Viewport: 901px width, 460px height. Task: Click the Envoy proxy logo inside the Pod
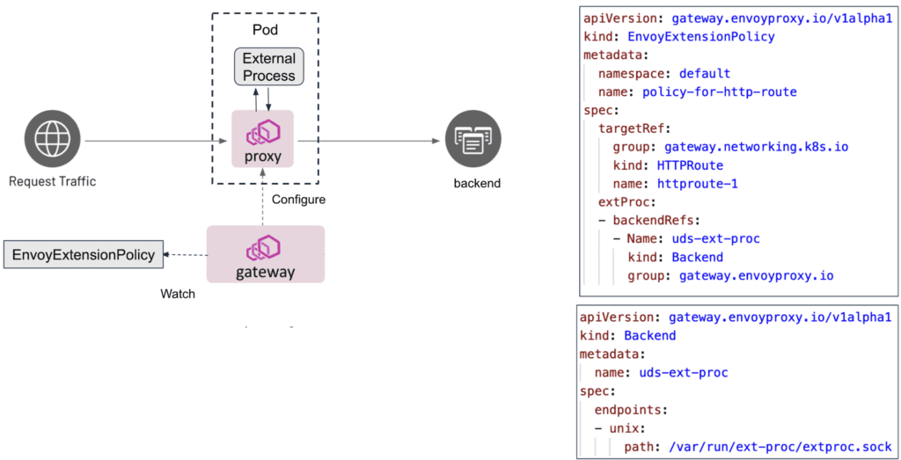(263, 133)
